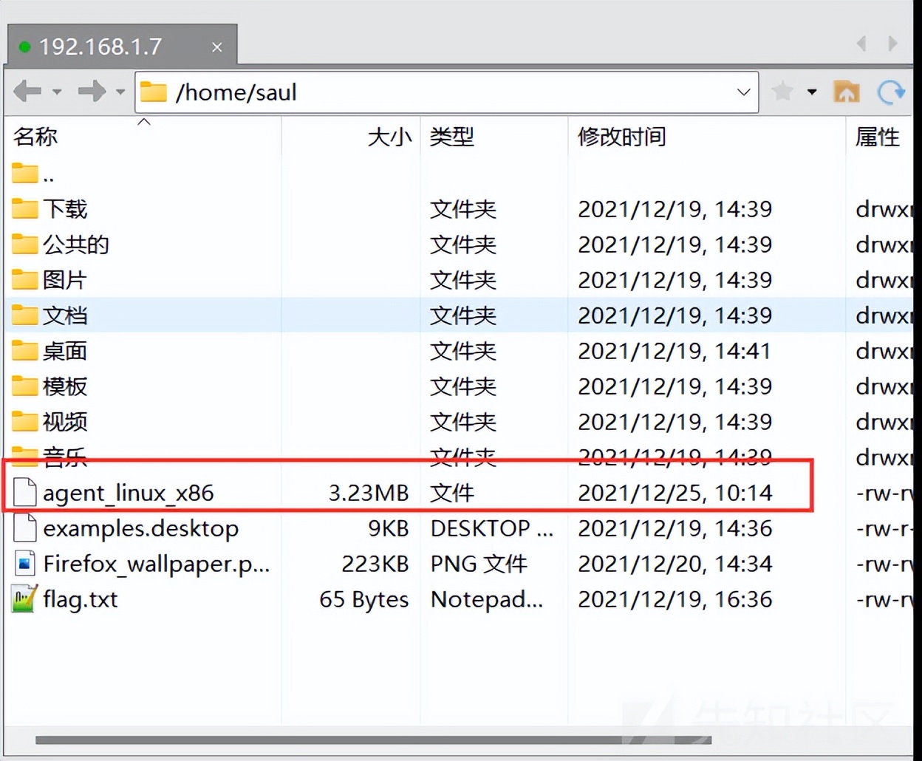Click the agent_linux_x86 file icon

click(x=25, y=493)
